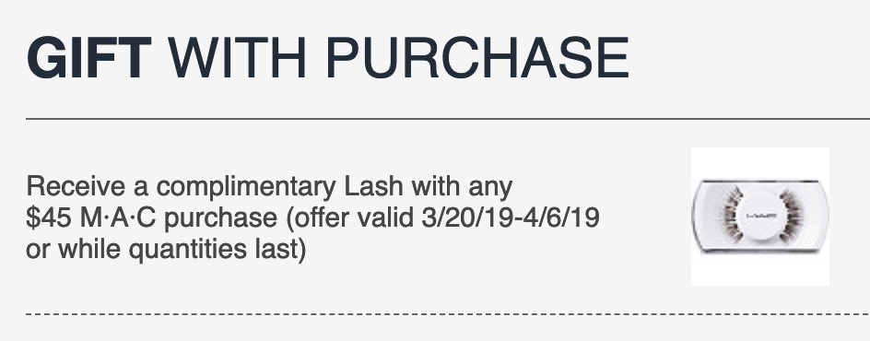Click the WITH PURCHASE heading text
870x341 pixels.
pos(398,58)
